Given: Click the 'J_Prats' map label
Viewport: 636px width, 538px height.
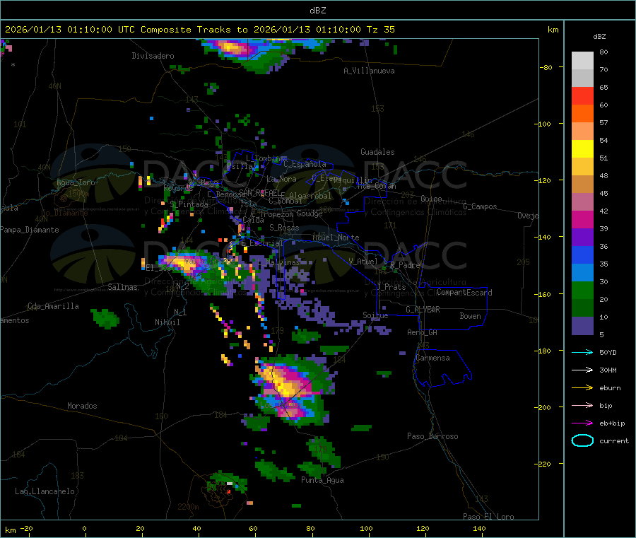Looking at the screenshot, I should pos(391,286).
